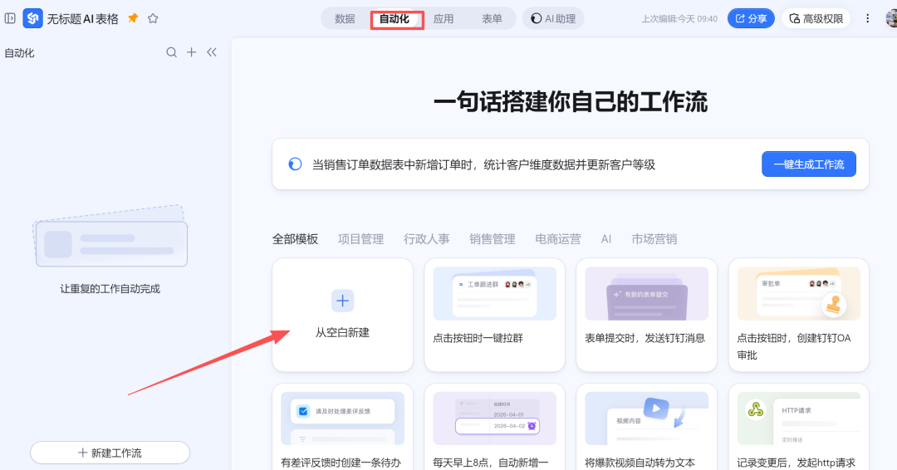This screenshot has height=470, width=897.
Task: Filter templates by 市场营销
Action: click(x=654, y=239)
